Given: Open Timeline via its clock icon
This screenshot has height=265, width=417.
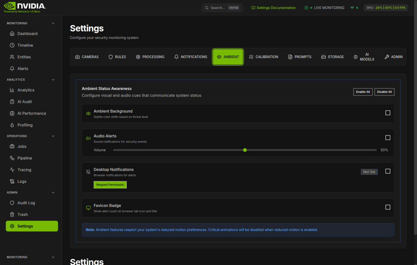Looking at the screenshot, I should (12, 45).
